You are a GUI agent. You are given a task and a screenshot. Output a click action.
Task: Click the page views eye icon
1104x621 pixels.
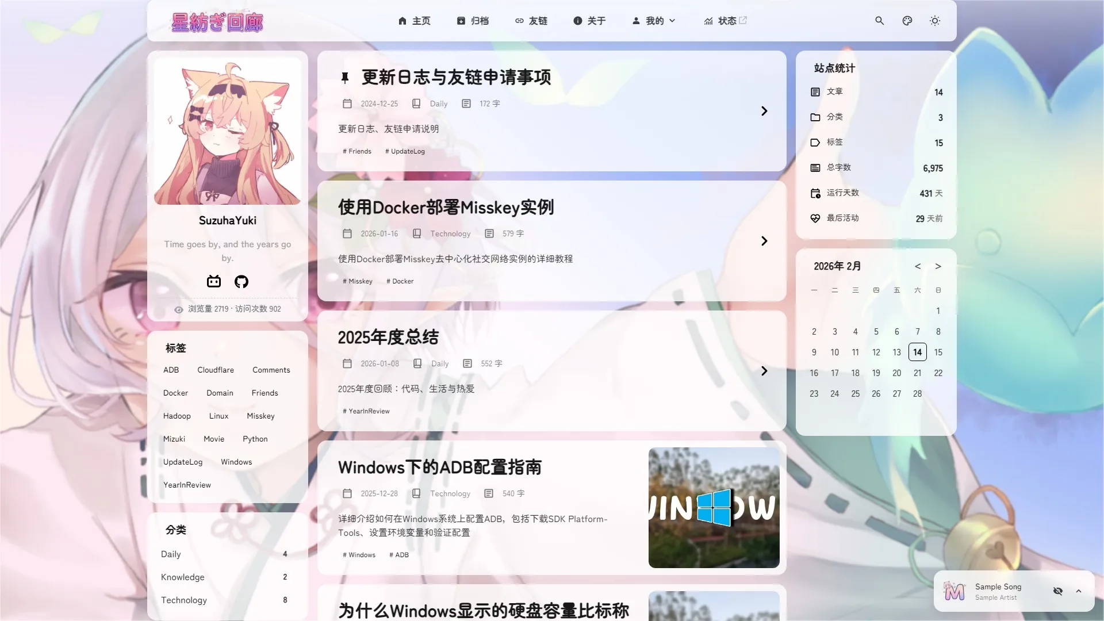point(179,309)
